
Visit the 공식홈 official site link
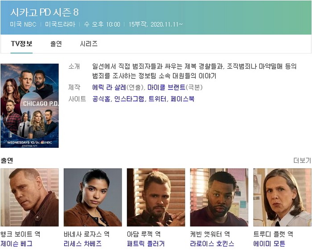101,99
